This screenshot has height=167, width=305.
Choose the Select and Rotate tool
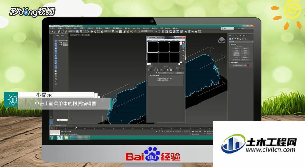click(95, 32)
